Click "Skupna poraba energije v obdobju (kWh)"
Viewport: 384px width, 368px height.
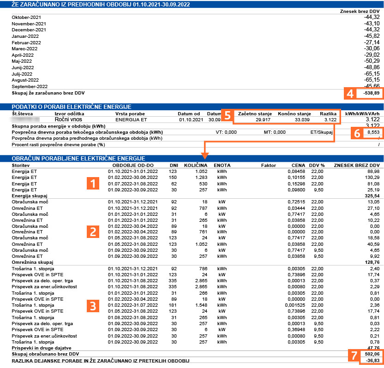point(59,126)
